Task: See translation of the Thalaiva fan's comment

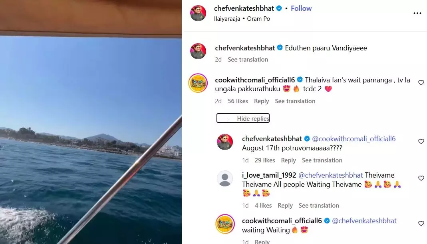Action: coord(295,101)
